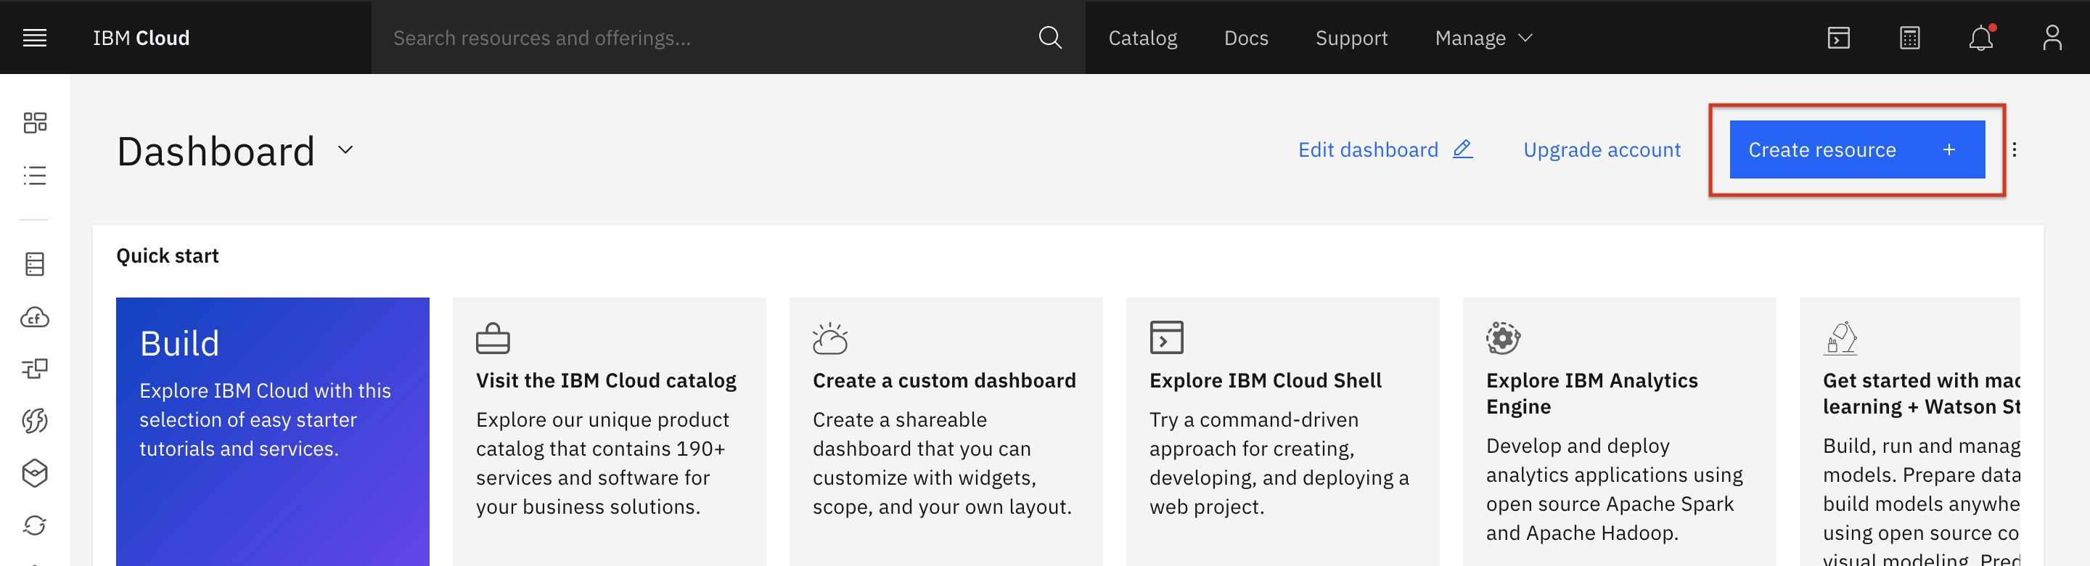Open the cost estimator calculator icon

tap(1910, 38)
